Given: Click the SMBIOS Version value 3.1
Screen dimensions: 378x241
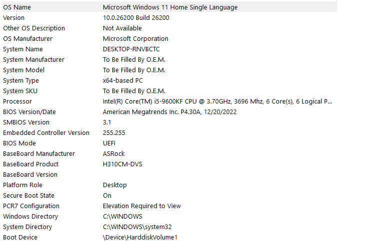Looking at the screenshot, I should (107, 122).
